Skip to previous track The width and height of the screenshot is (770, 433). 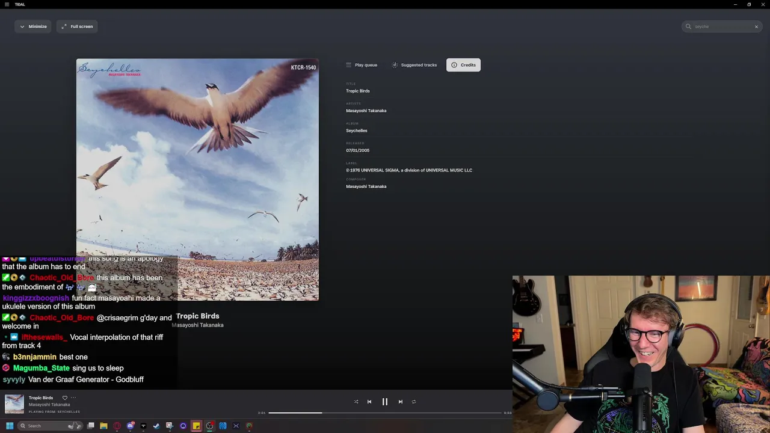[369, 402]
